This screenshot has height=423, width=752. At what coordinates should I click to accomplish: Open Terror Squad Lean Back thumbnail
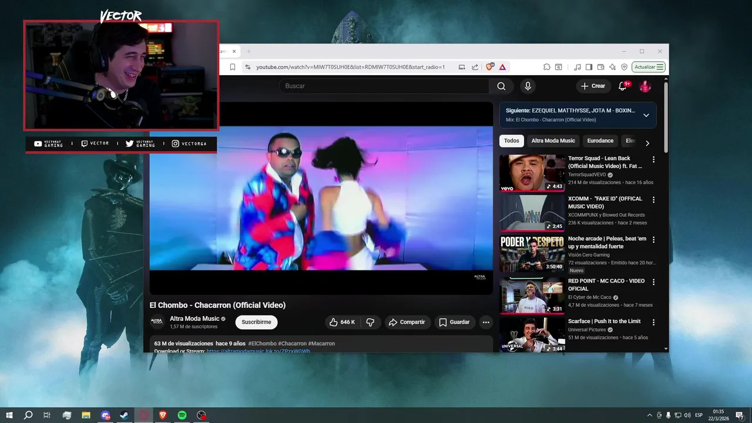coord(532,173)
